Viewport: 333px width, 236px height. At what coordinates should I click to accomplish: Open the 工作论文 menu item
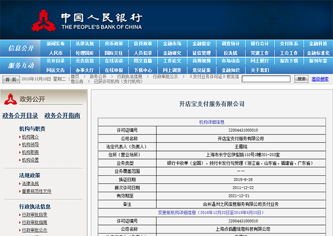pos(173,61)
